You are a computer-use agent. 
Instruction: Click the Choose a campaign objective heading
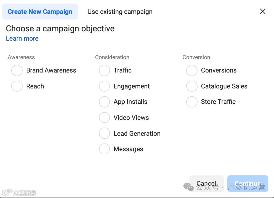click(60, 29)
